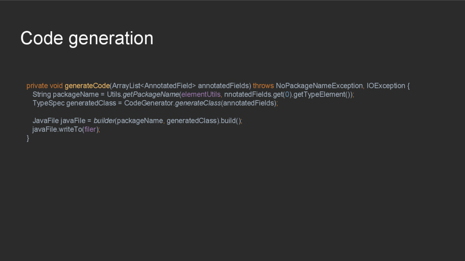465x261 pixels.
Task: Click the italic getPackageName method call
Action: (x=151, y=94)
